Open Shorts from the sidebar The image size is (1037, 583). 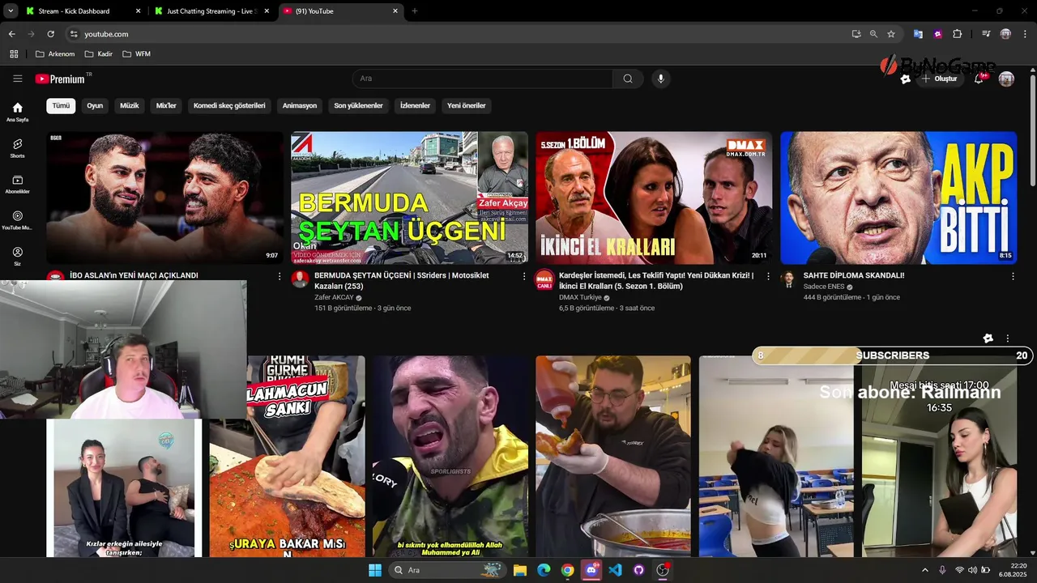click(17, 148)
